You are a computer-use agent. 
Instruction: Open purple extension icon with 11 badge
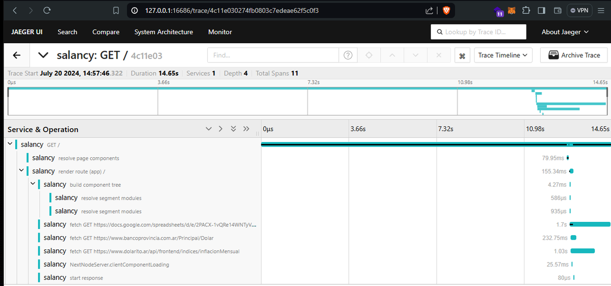tap(498, 11)
